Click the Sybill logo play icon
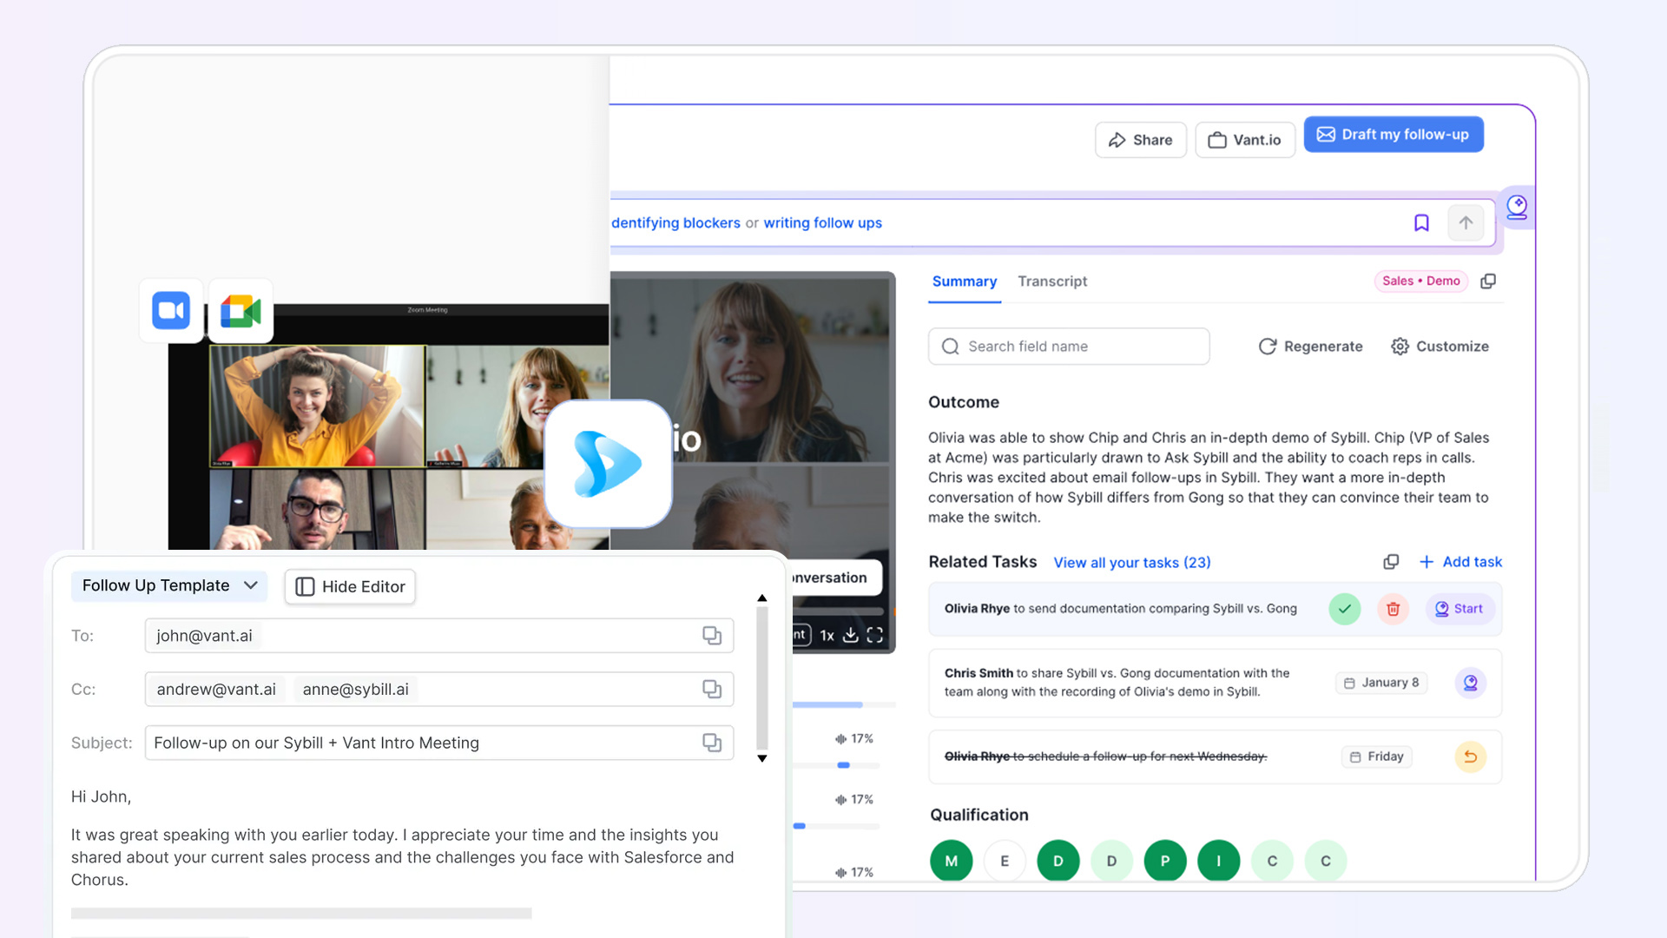The image size is (1667, 938). pos(608,464)
